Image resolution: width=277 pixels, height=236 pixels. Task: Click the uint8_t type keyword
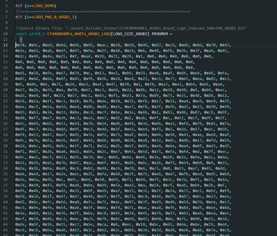(37, 34)
